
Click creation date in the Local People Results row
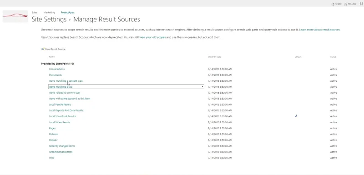point(220,105)
